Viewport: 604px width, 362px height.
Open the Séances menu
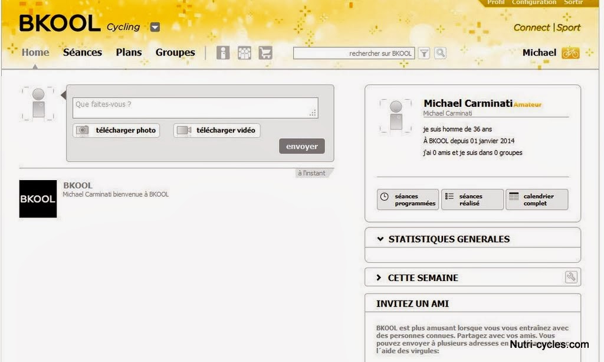[x=83, y=53]
